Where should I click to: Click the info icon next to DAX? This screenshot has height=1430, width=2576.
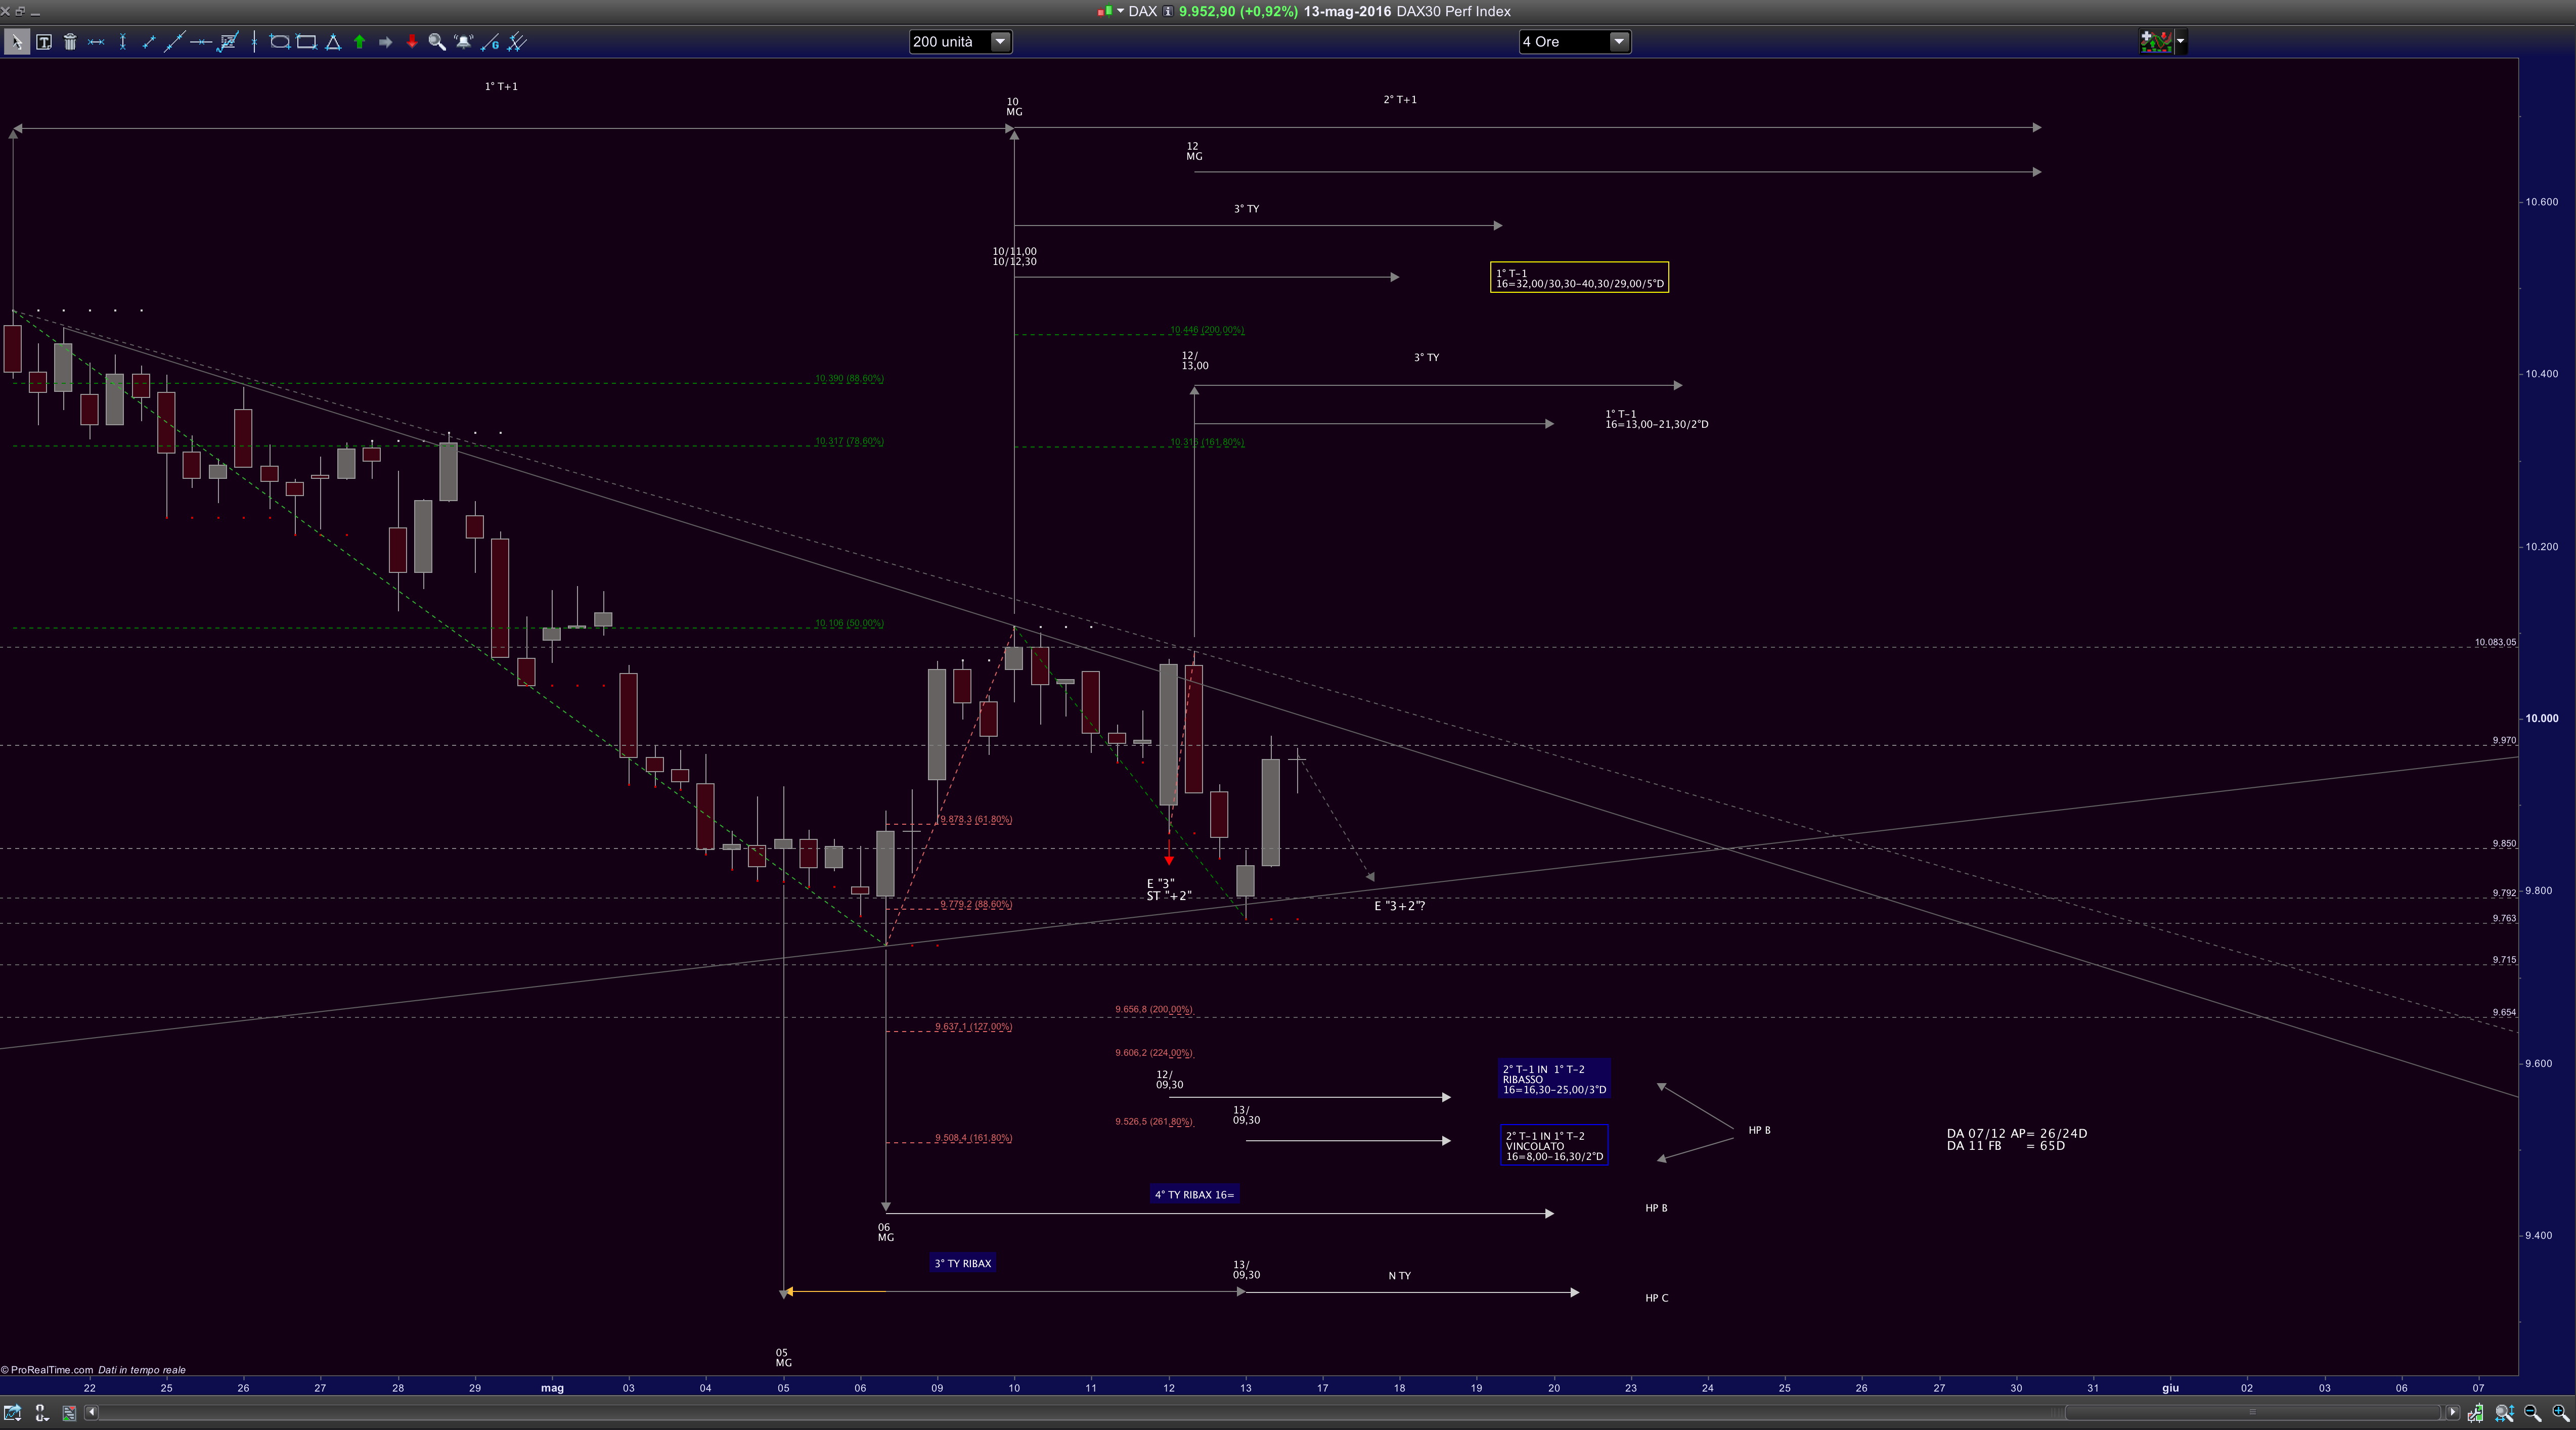pyautogui.click(x=1168, y=11)
